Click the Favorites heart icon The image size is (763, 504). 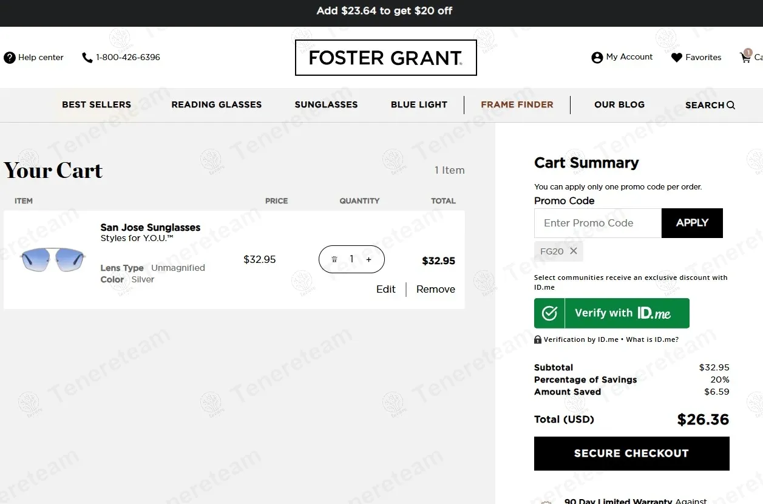coord(677,58)
